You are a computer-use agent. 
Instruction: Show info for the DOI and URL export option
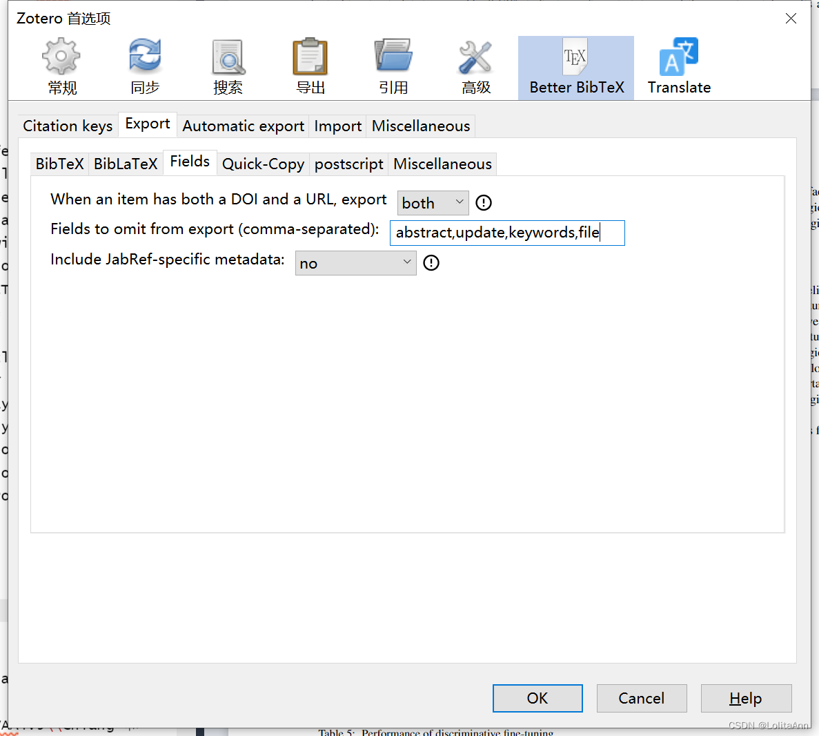point(484,203)
